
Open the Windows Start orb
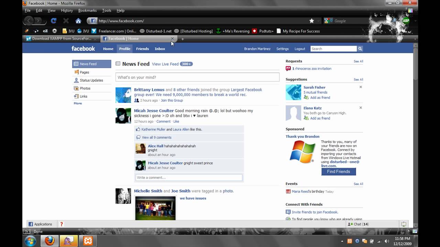coord(30,241)
